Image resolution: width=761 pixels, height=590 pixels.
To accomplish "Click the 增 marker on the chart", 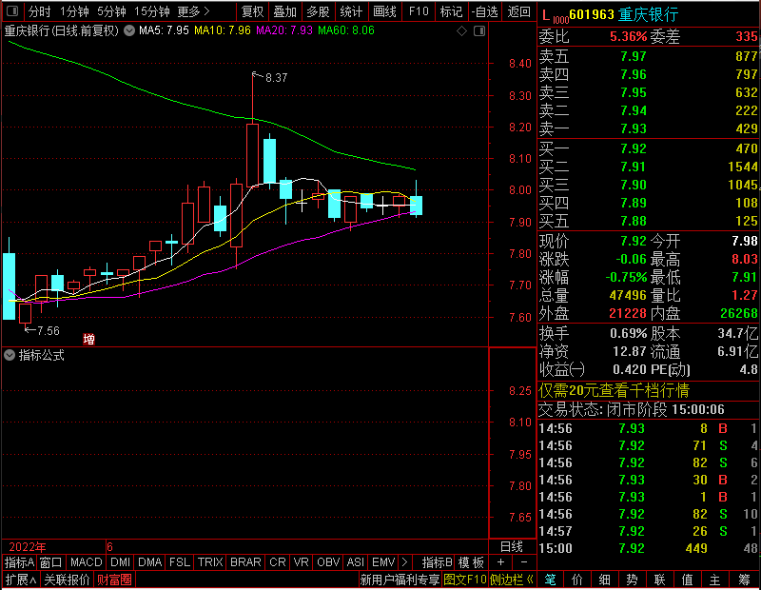I will pos(88,339).
